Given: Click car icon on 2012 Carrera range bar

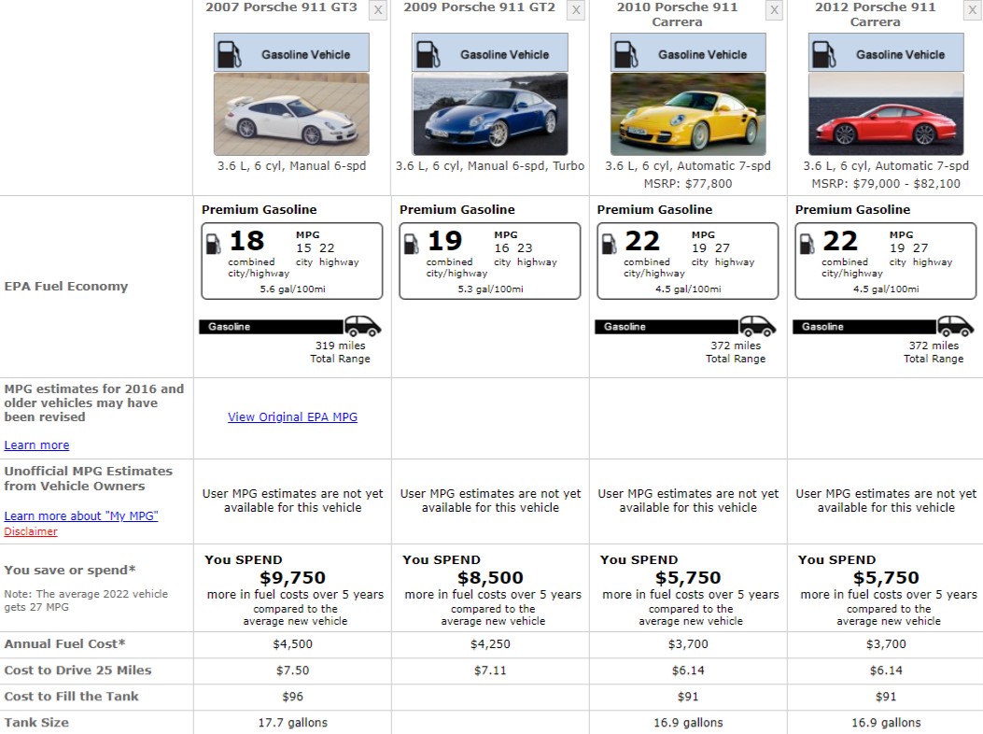Looking at the screenshot, I should pos(956,326).
